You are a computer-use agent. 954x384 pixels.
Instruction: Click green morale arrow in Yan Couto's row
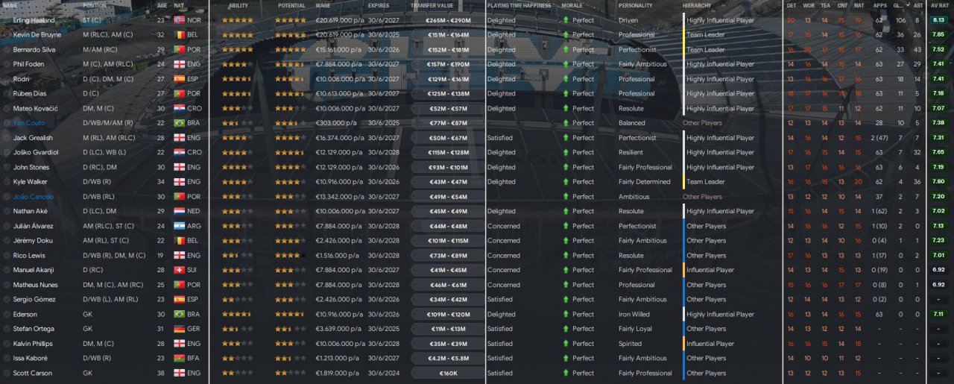566,123
